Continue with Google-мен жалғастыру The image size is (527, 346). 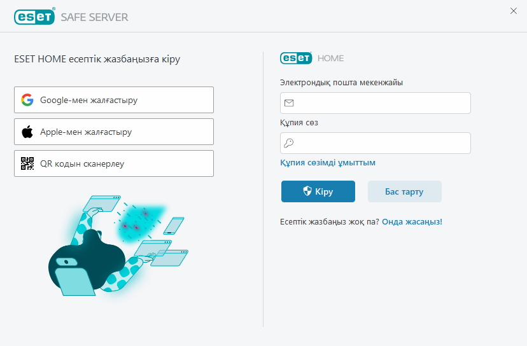click(x=114, y=100)
